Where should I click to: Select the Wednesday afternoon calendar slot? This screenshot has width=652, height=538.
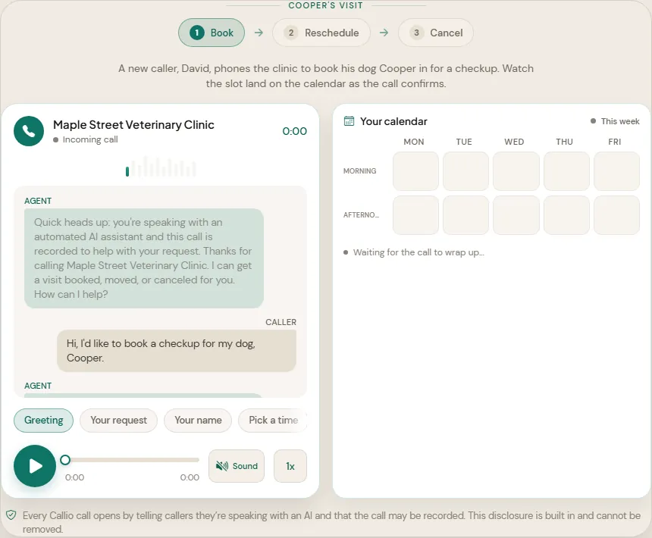pyautogui.click(x=516, y=215)
